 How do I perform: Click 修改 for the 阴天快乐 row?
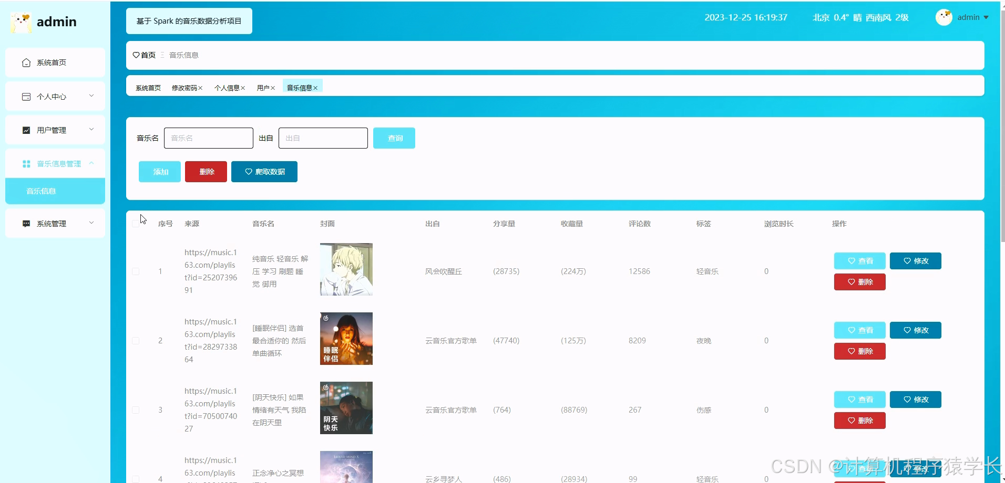coord(916,400)
